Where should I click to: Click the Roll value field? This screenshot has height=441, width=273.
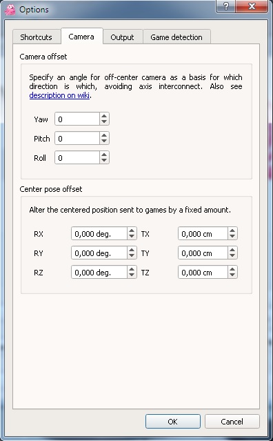[77, 158]
